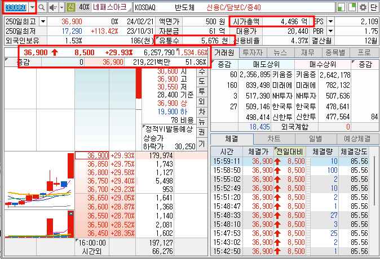
Task: Select the 차트 tab
Action: click(x=274, y=139)
